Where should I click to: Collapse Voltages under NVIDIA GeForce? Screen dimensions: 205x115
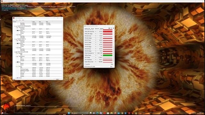(16, 53)
